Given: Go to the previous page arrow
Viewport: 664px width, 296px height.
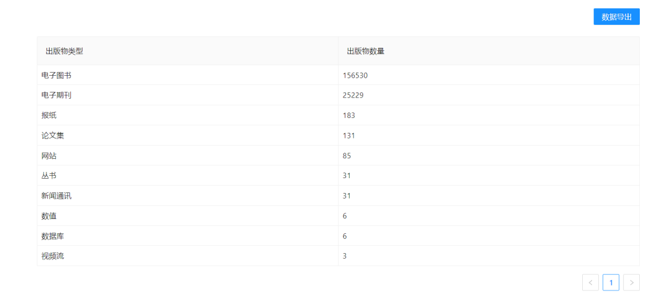Looking at the screenshot, I should [590, 282].
